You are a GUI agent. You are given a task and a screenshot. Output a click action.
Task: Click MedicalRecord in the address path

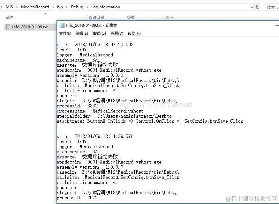coord(35,7)
